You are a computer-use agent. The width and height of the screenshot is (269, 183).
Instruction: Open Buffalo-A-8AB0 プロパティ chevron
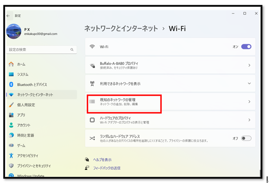pos(249,65)
